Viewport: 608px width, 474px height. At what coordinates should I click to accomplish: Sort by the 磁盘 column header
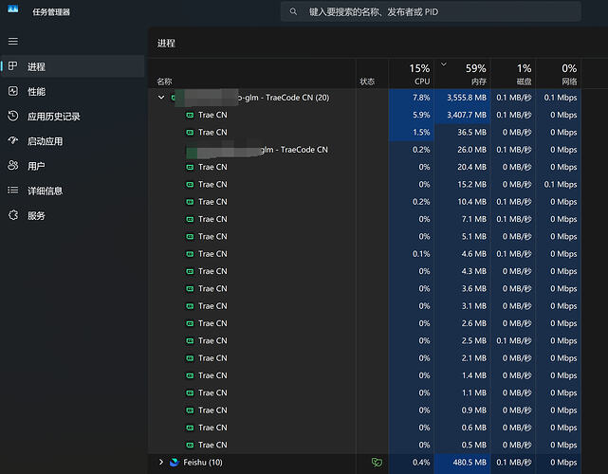513,74
